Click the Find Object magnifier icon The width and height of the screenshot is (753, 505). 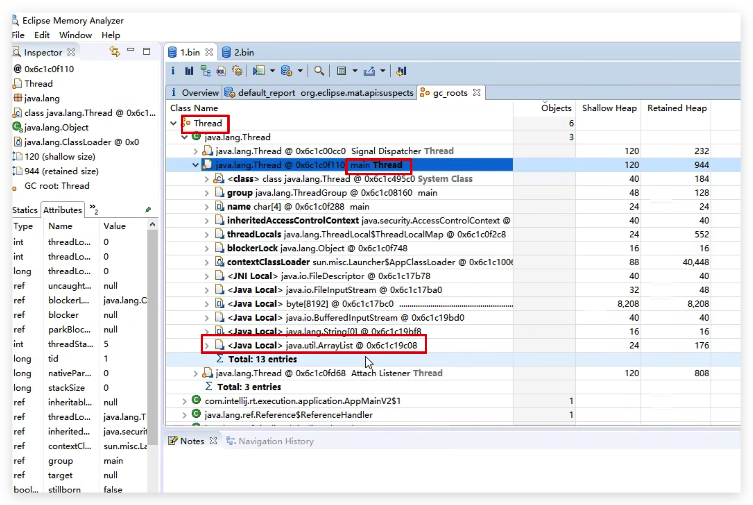coord(319,71)
